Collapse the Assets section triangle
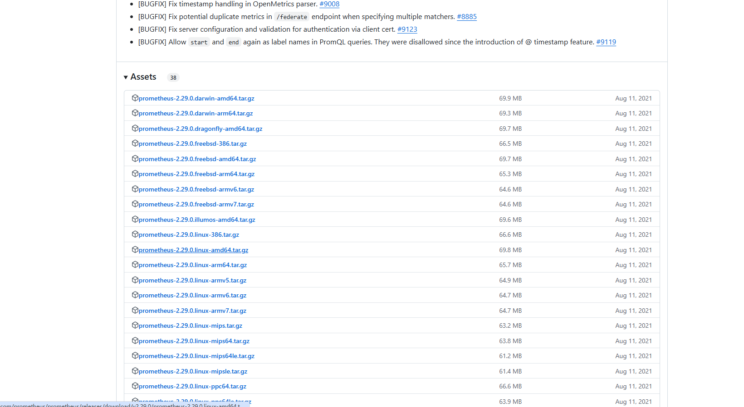This screenshot has height=407, width=744. click(126, 77)
